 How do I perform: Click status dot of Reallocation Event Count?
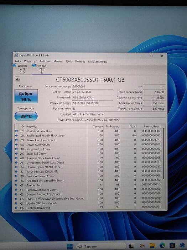click(16, 190)
